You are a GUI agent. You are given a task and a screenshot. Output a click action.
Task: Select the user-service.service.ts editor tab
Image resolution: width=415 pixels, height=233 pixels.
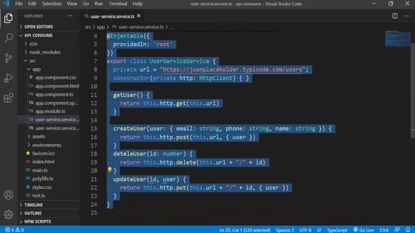point(112,16)
